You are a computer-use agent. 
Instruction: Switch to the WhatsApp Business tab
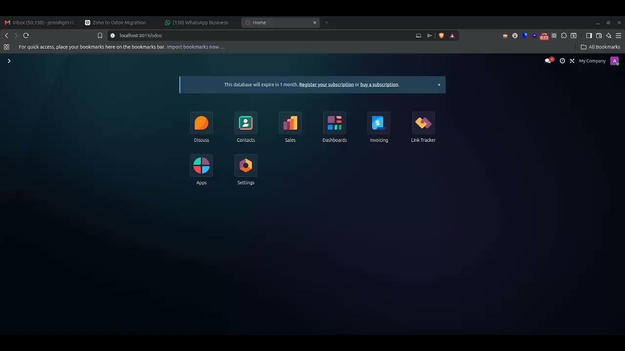[x=200, y=22]
